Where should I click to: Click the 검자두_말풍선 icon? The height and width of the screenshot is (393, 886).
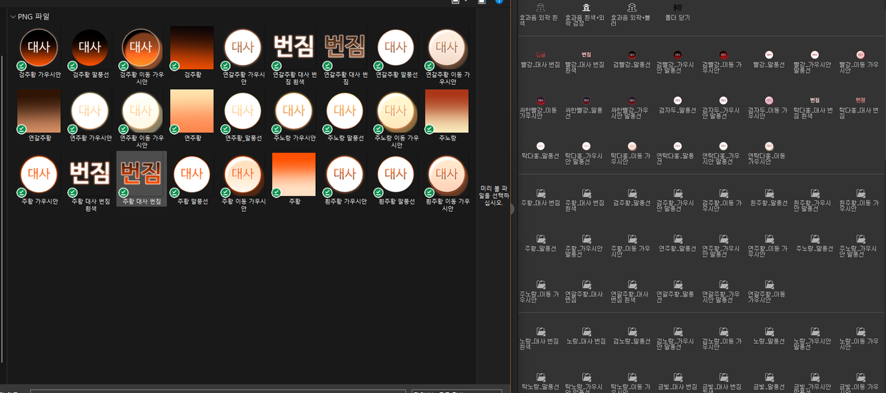coord(677,101)
